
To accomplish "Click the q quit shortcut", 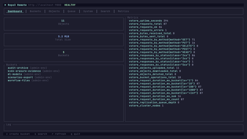I will coord(75,134).
